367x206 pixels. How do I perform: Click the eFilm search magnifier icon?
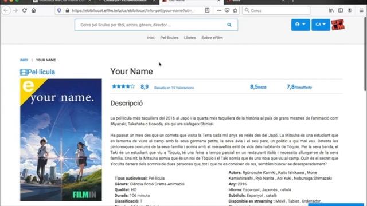click(229, 25)
